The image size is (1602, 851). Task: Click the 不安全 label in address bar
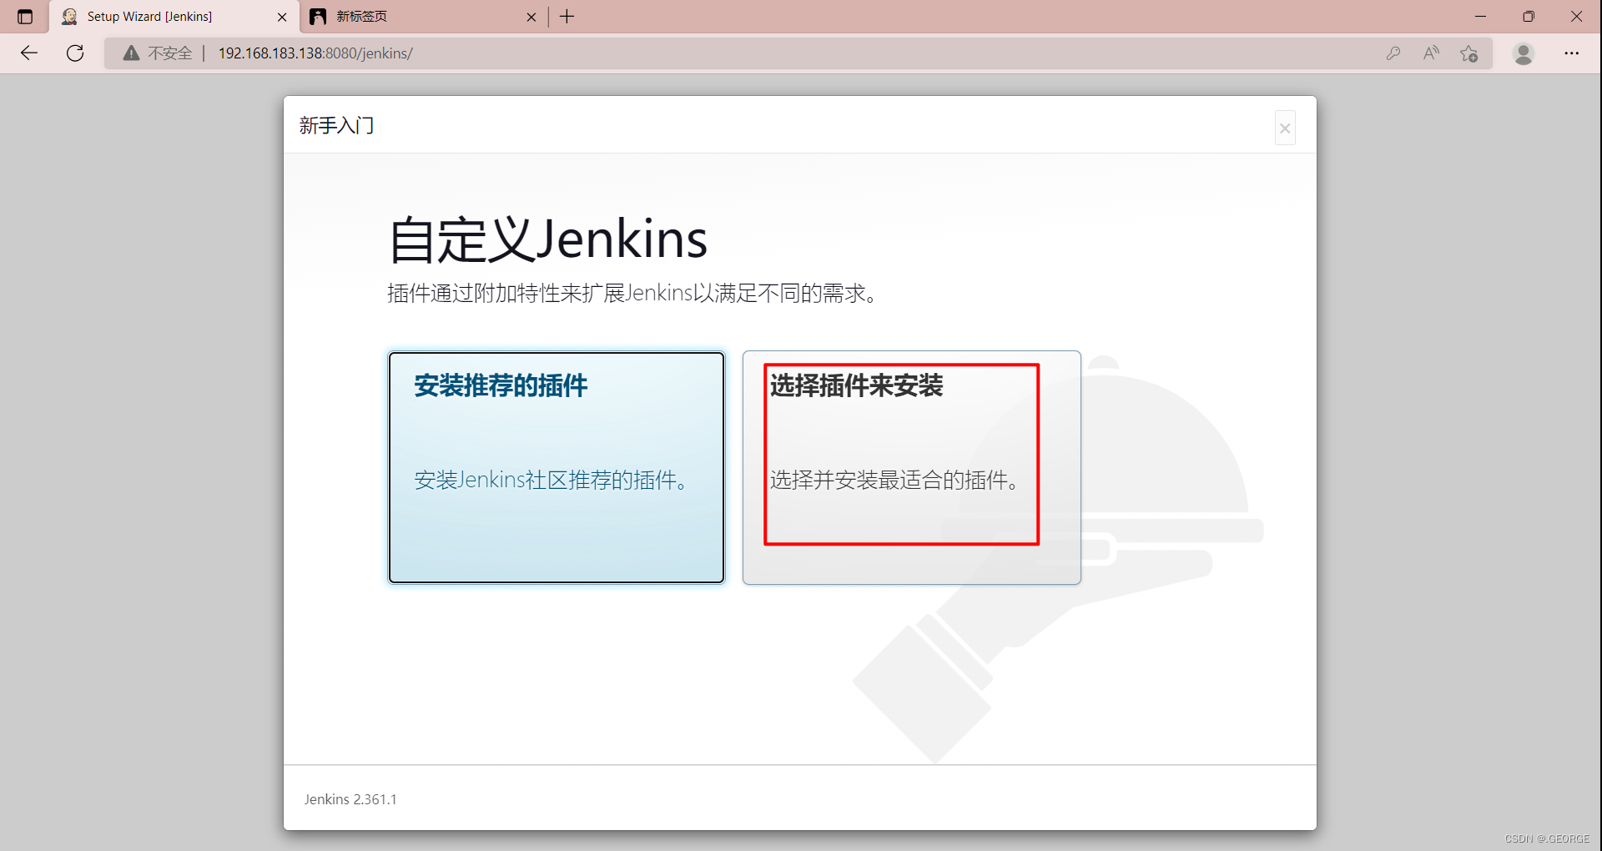click(x=170, y=53)
